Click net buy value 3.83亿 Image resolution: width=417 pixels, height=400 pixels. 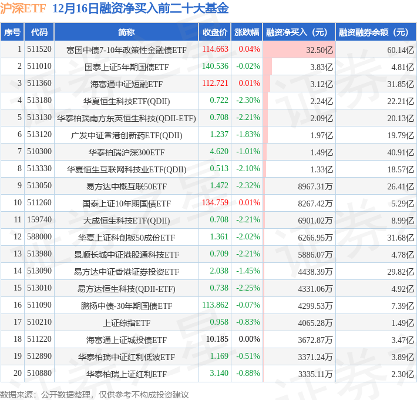click(321, 67)
